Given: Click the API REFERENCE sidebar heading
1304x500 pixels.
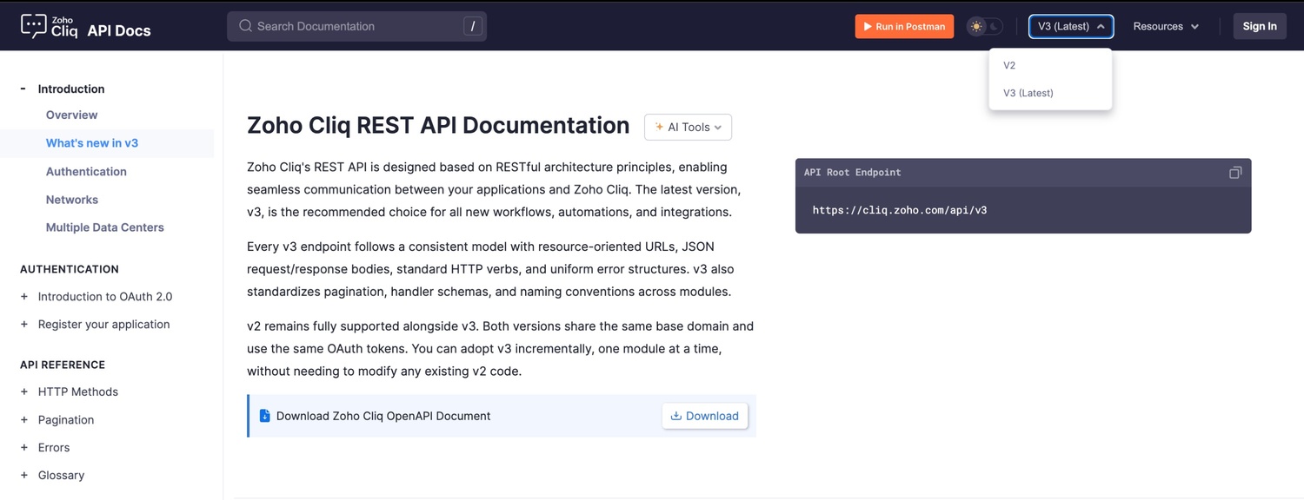Looking at the screenshot, I should pos(63,365).
